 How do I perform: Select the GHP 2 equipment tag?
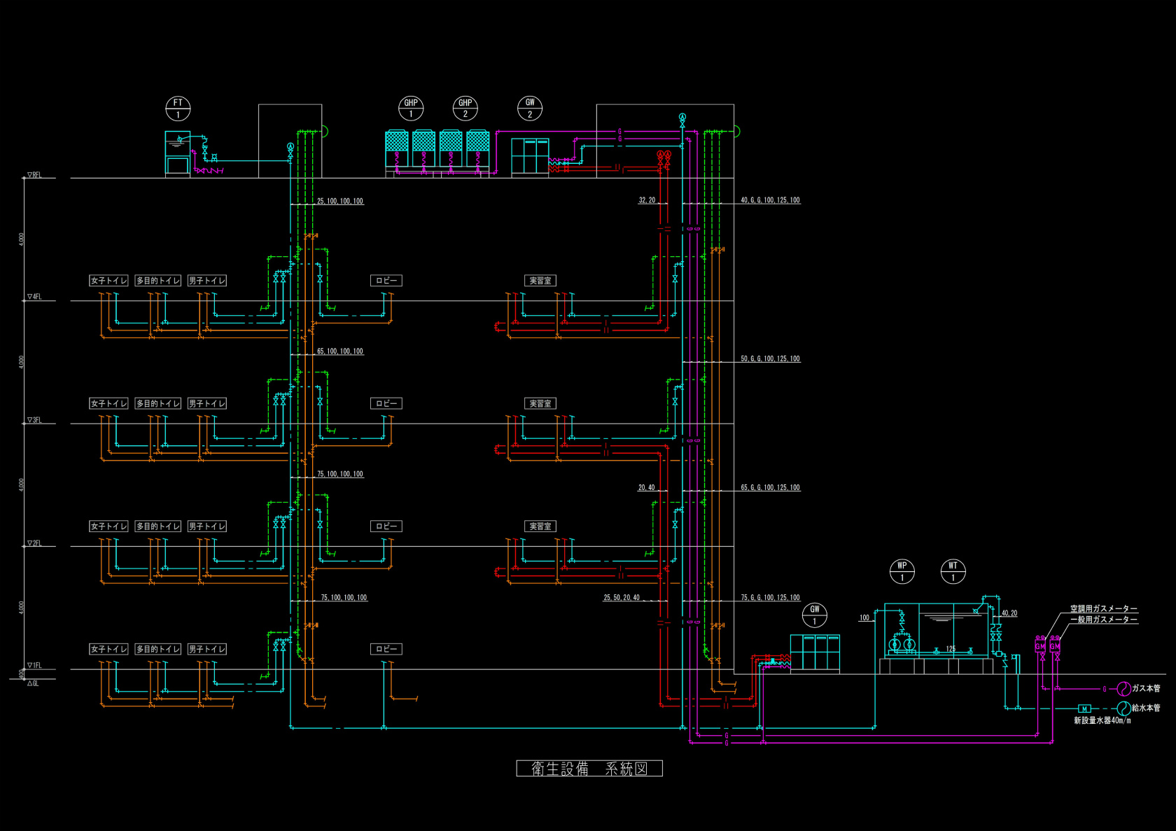(x=465, y=109)
